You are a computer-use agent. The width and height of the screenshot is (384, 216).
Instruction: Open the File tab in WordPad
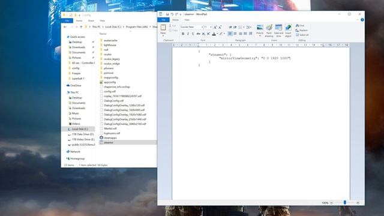[x=163, y=20]
